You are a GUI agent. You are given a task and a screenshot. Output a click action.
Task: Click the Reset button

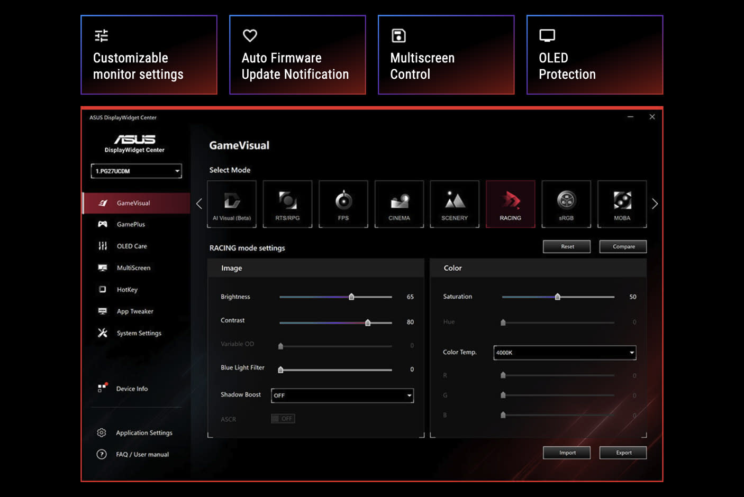click(x=567, y=247)
